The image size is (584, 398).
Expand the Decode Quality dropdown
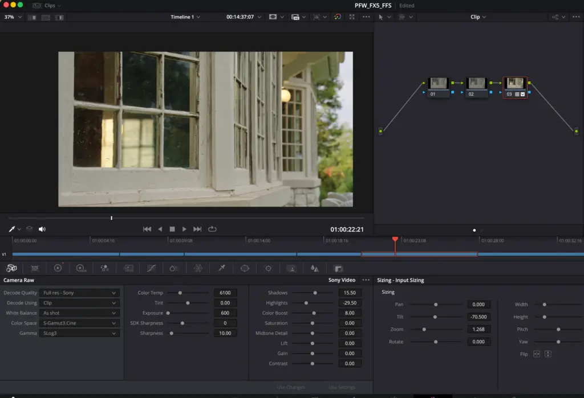click(79, 293)
